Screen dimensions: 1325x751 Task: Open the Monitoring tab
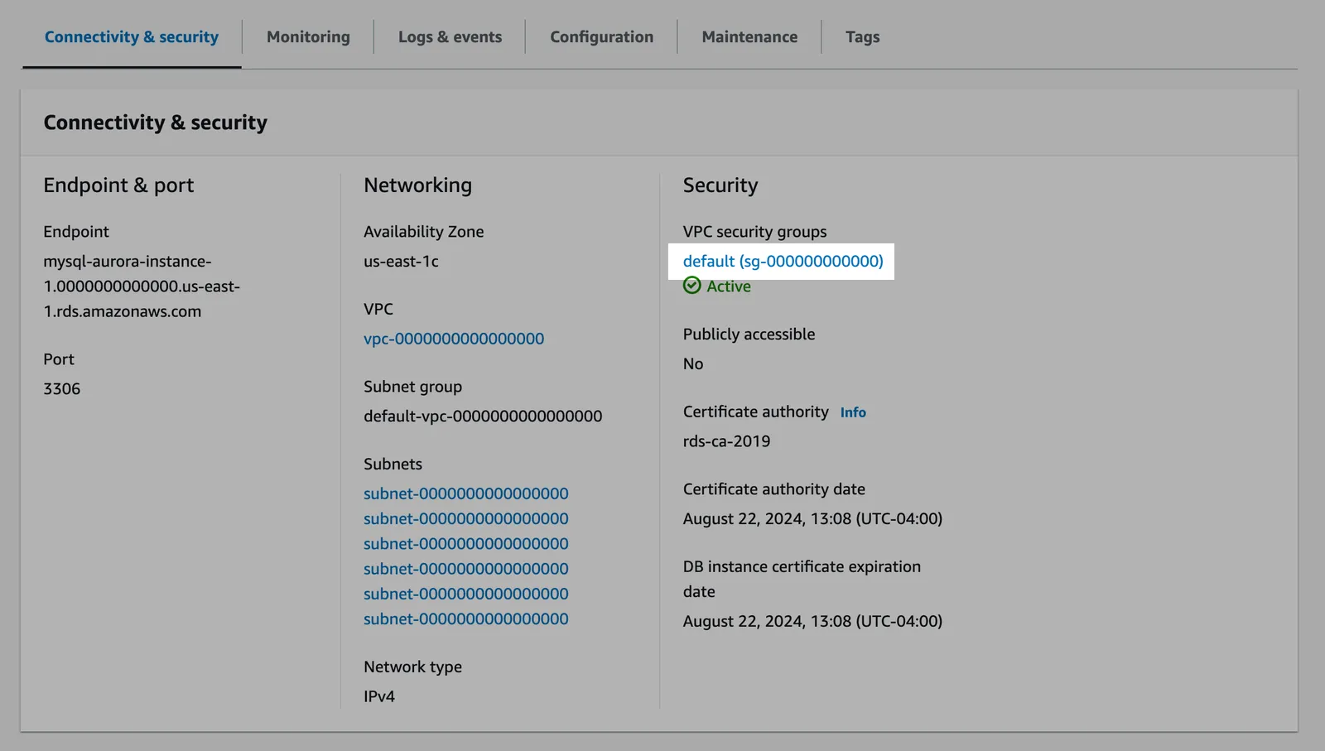(308, 37)
